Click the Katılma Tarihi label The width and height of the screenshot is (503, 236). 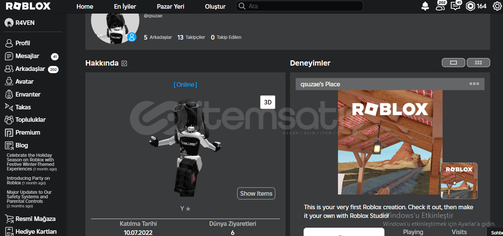(138, 224)
